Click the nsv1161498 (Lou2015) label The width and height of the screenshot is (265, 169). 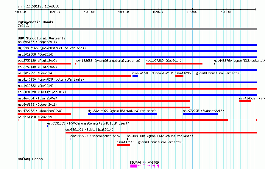click(x=36, y=117)
